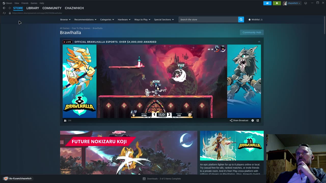The image size is (326, 183).
Task: Collapse the live broadcast panel chevron
Action: [259, 42]
